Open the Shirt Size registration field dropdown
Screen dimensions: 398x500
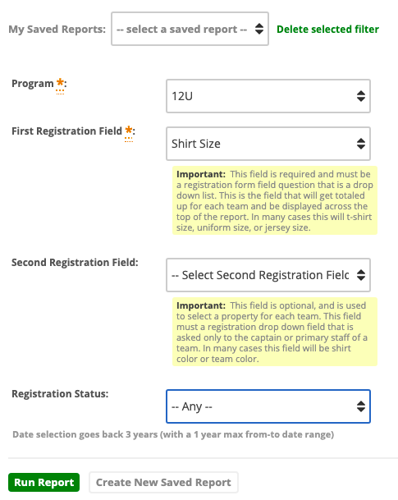(268, 144)
